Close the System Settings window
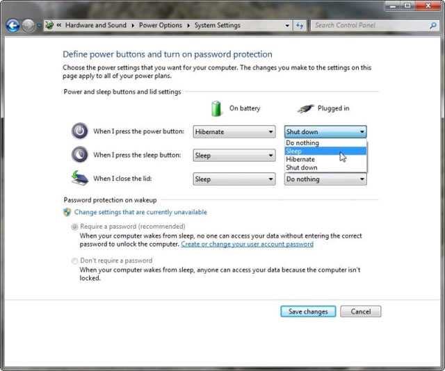The image size is (445, 371). [x=428, y=6]
